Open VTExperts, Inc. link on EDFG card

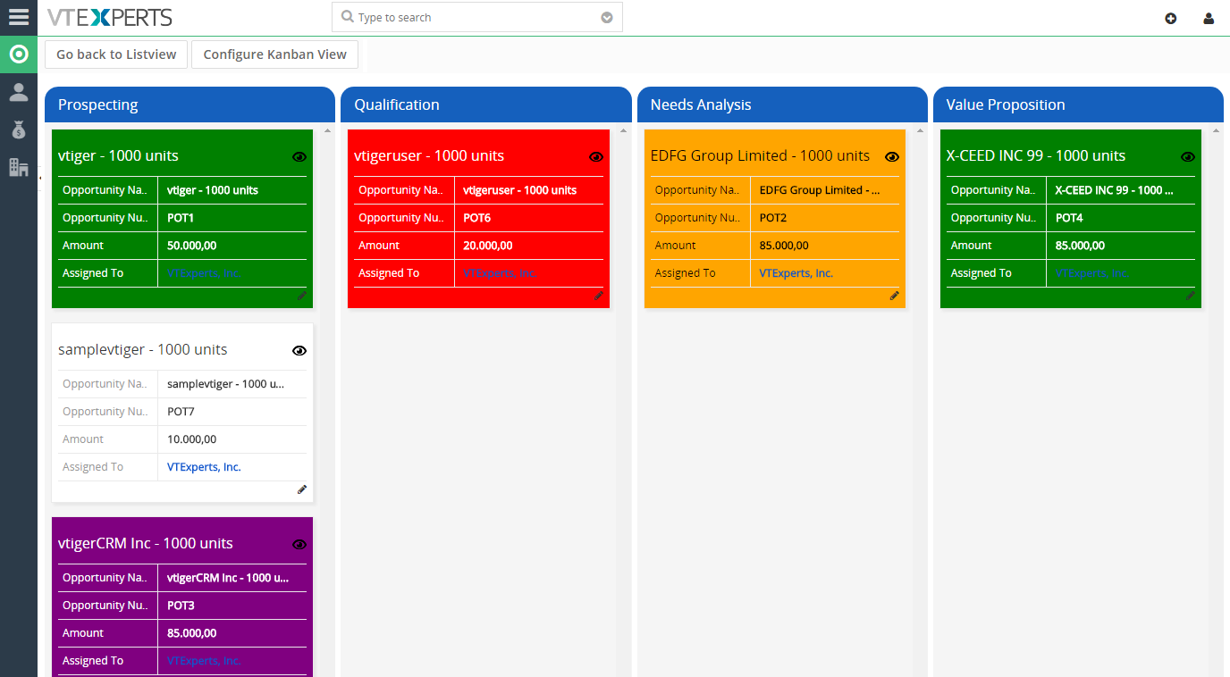[x=796, y=273]
